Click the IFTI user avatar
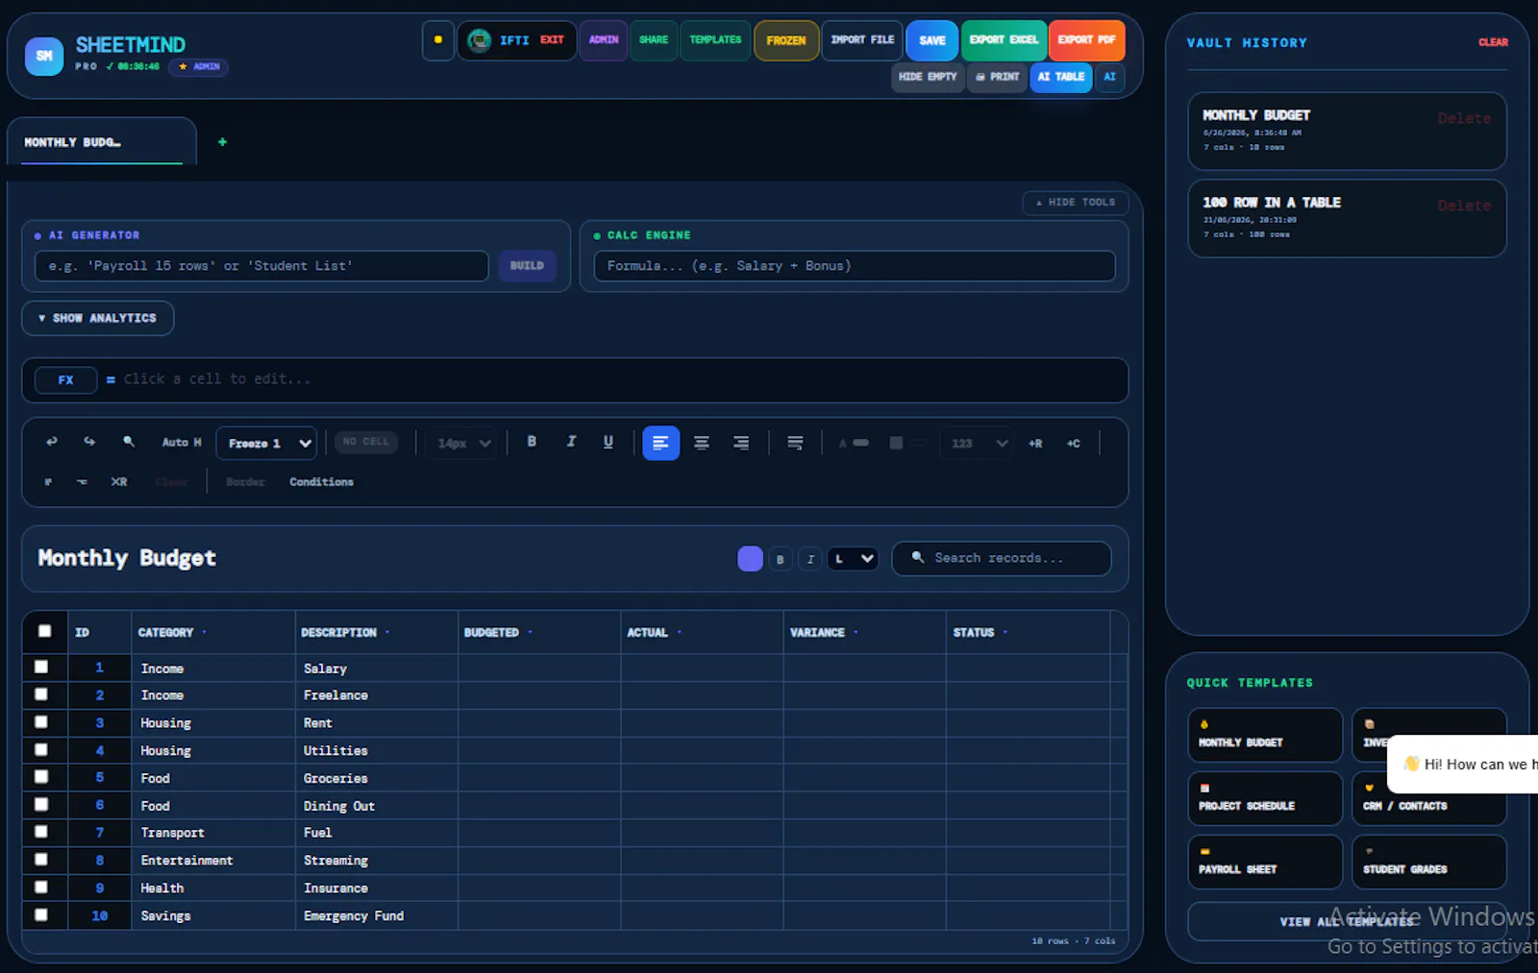This screenshot has height=973, width=1538. [479, 40]
